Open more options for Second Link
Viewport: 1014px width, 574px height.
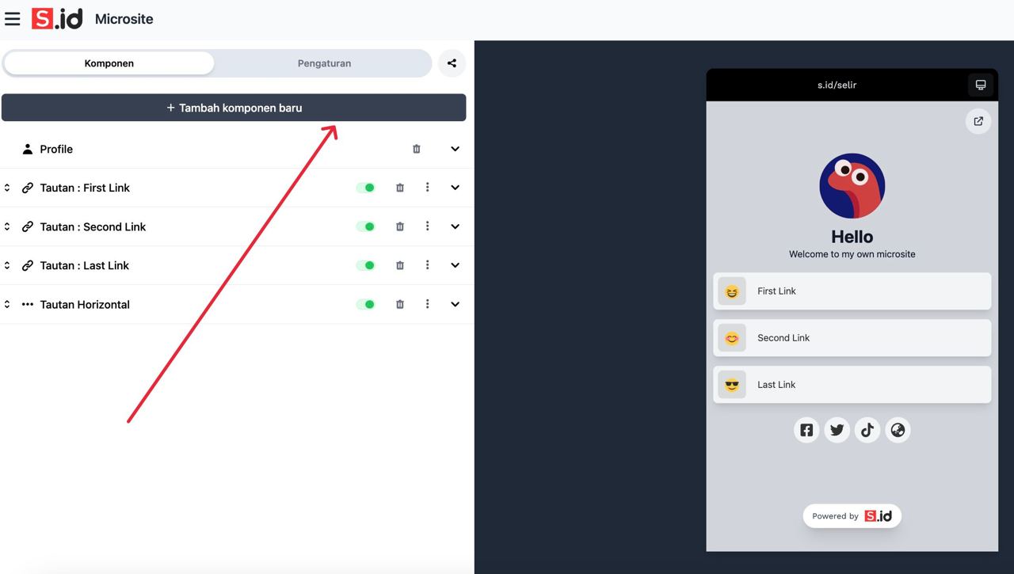coord(427,226)
